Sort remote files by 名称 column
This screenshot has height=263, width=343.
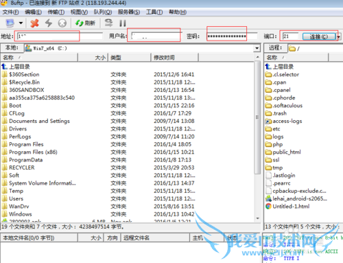296,58
